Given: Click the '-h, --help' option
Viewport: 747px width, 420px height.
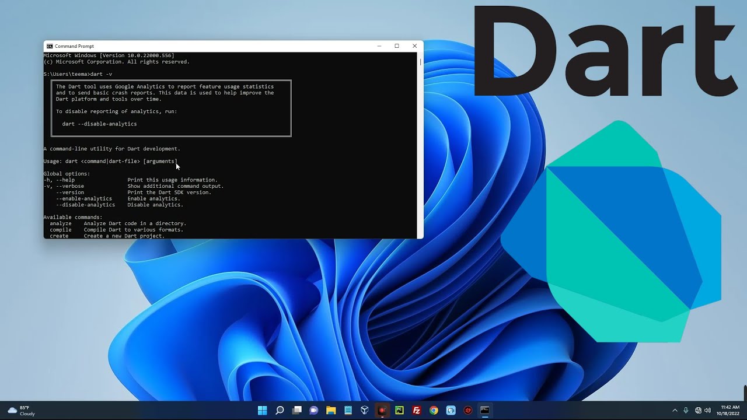Looking at the screenshot, I should (x=60, y=180).
